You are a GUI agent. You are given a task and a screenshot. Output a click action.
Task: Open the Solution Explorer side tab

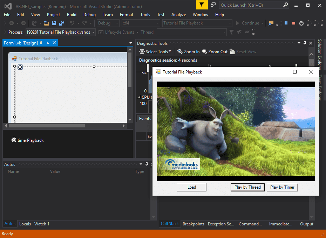320,54
